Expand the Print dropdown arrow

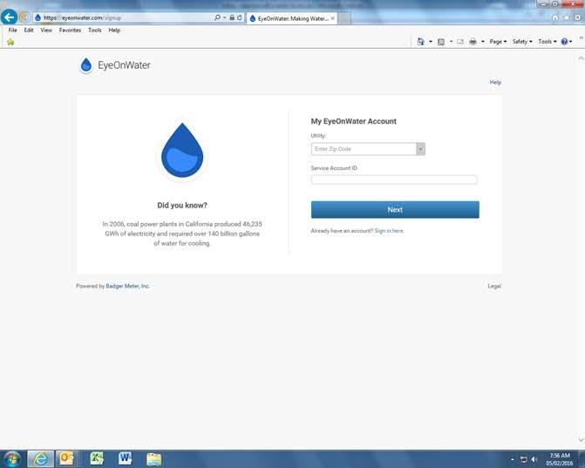coord(482,41)
